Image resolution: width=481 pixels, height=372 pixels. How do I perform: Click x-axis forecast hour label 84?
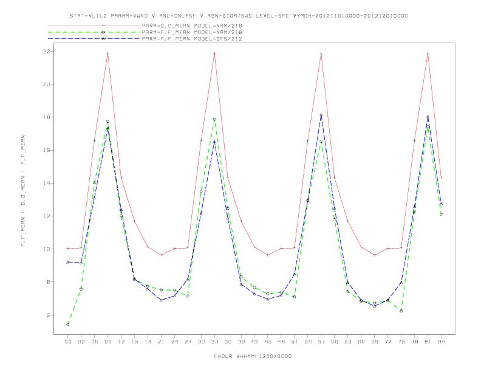click(441, 342)
